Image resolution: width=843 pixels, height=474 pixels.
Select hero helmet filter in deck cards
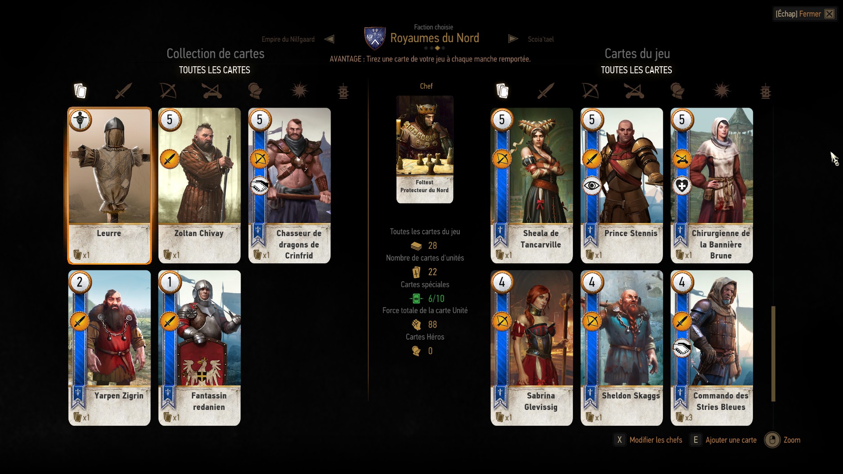point(677,91)
